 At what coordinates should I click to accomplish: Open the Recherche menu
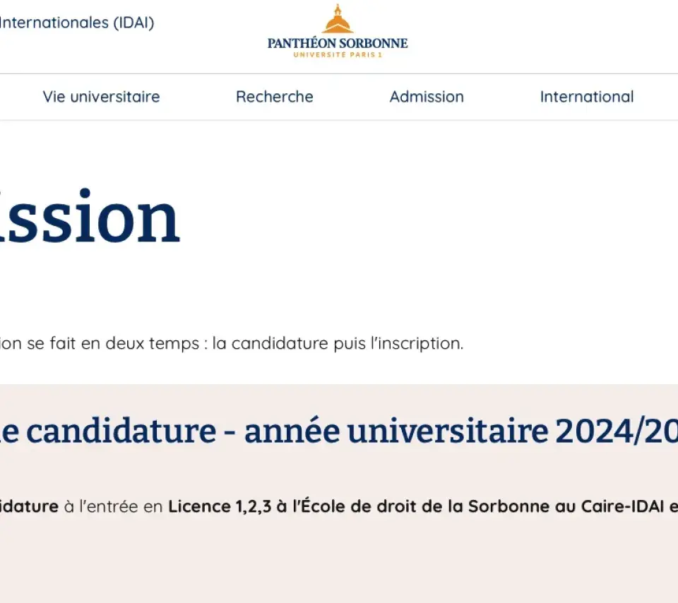click(x=275, y=97)
